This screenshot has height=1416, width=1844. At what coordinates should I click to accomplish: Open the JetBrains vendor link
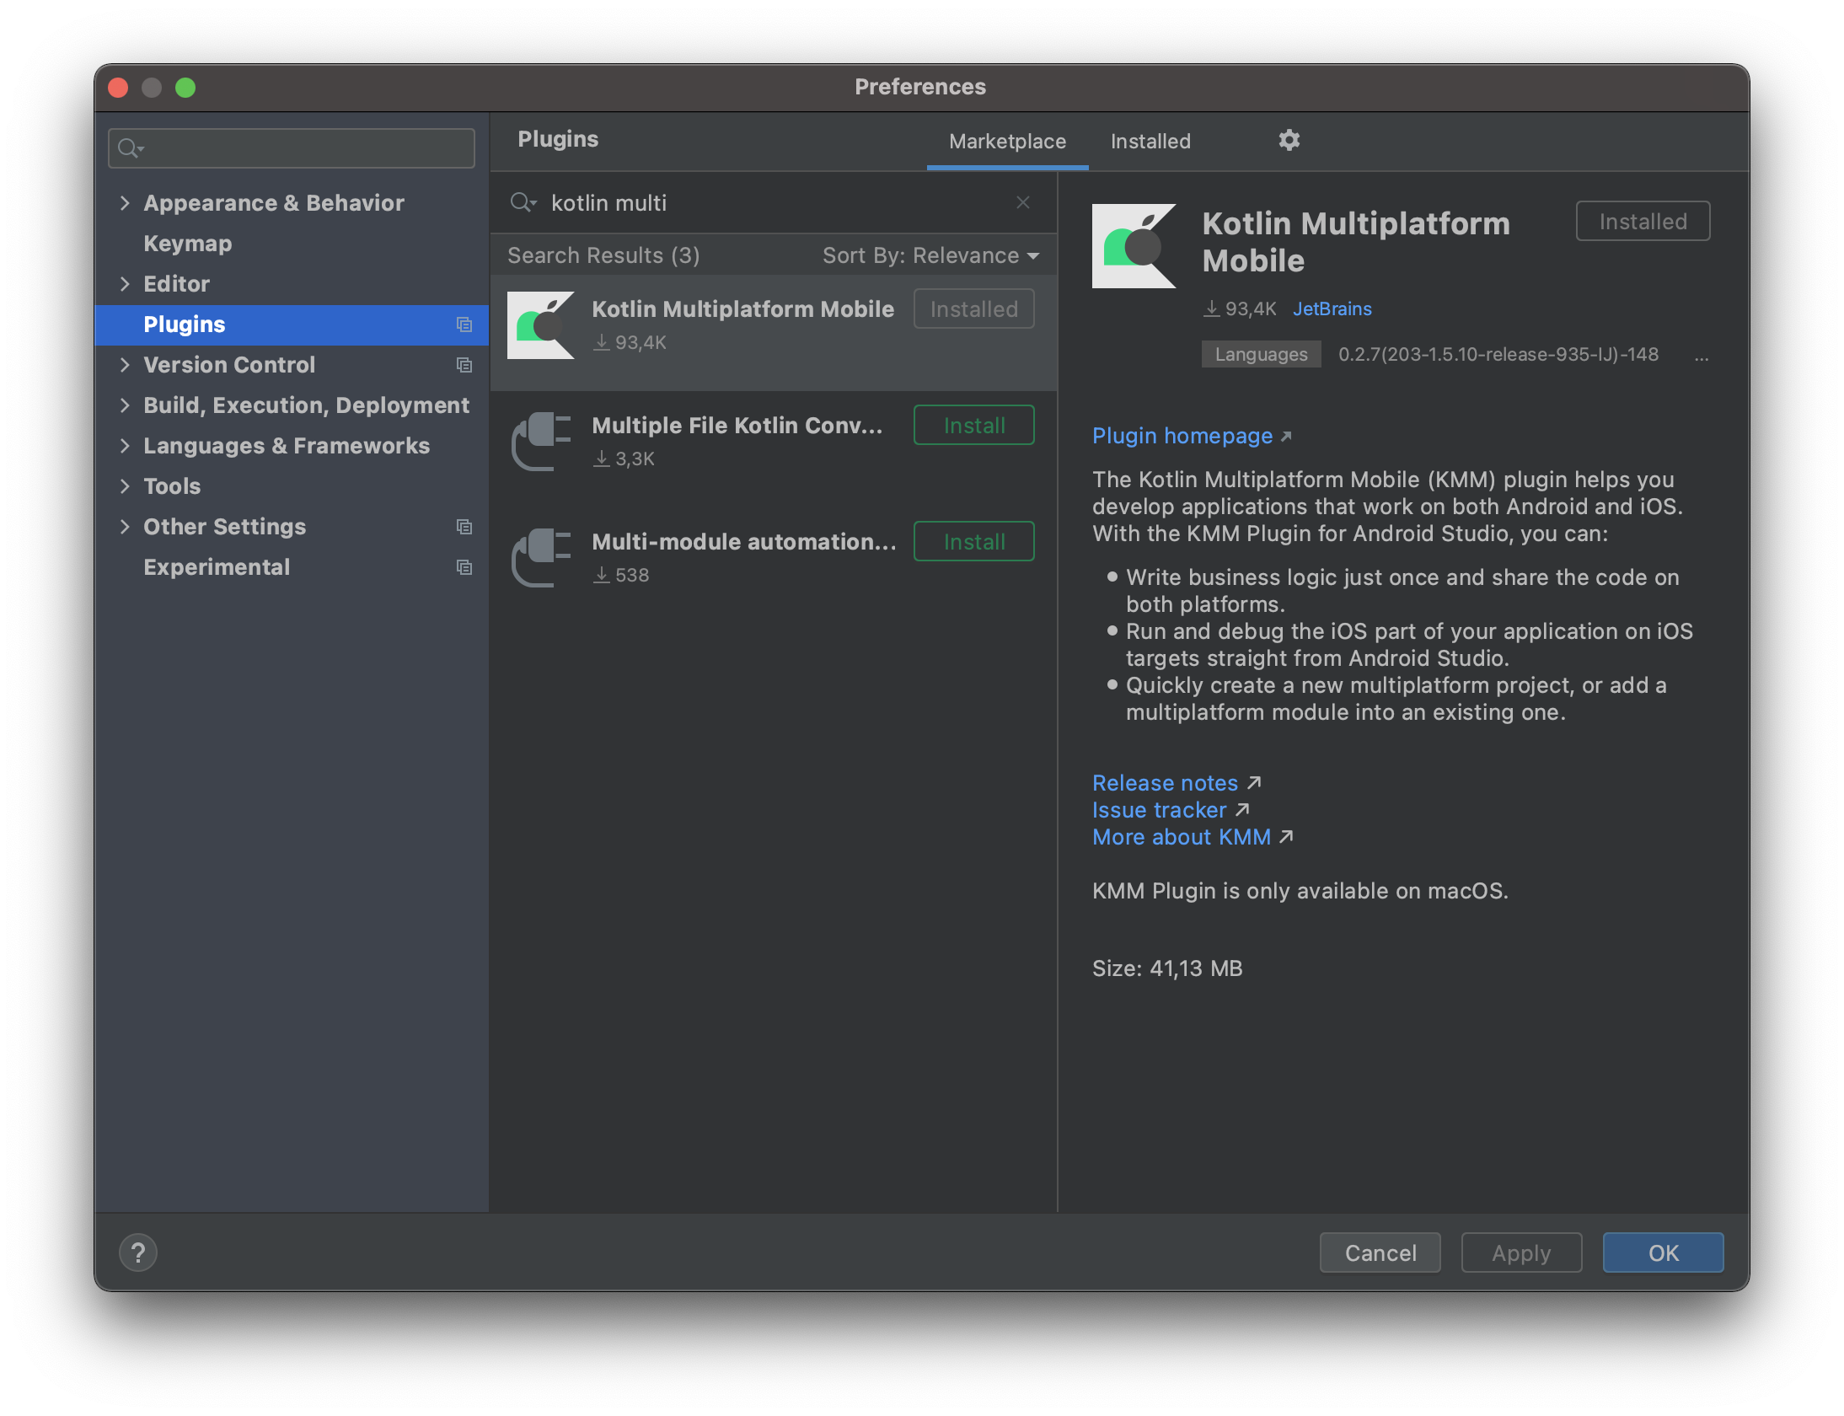tap(1332, 308)
